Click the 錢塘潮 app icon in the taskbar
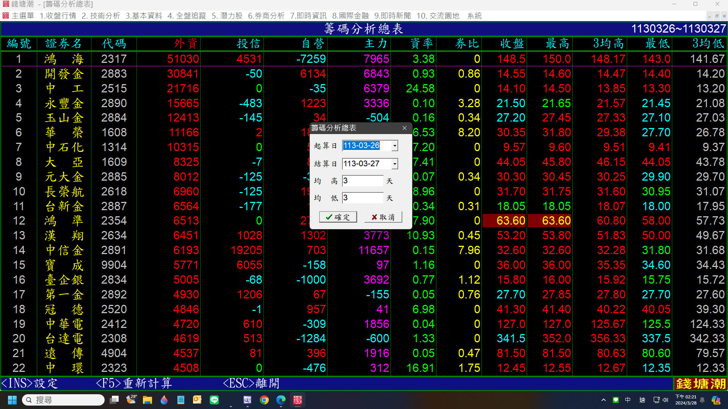 [298, 400]
